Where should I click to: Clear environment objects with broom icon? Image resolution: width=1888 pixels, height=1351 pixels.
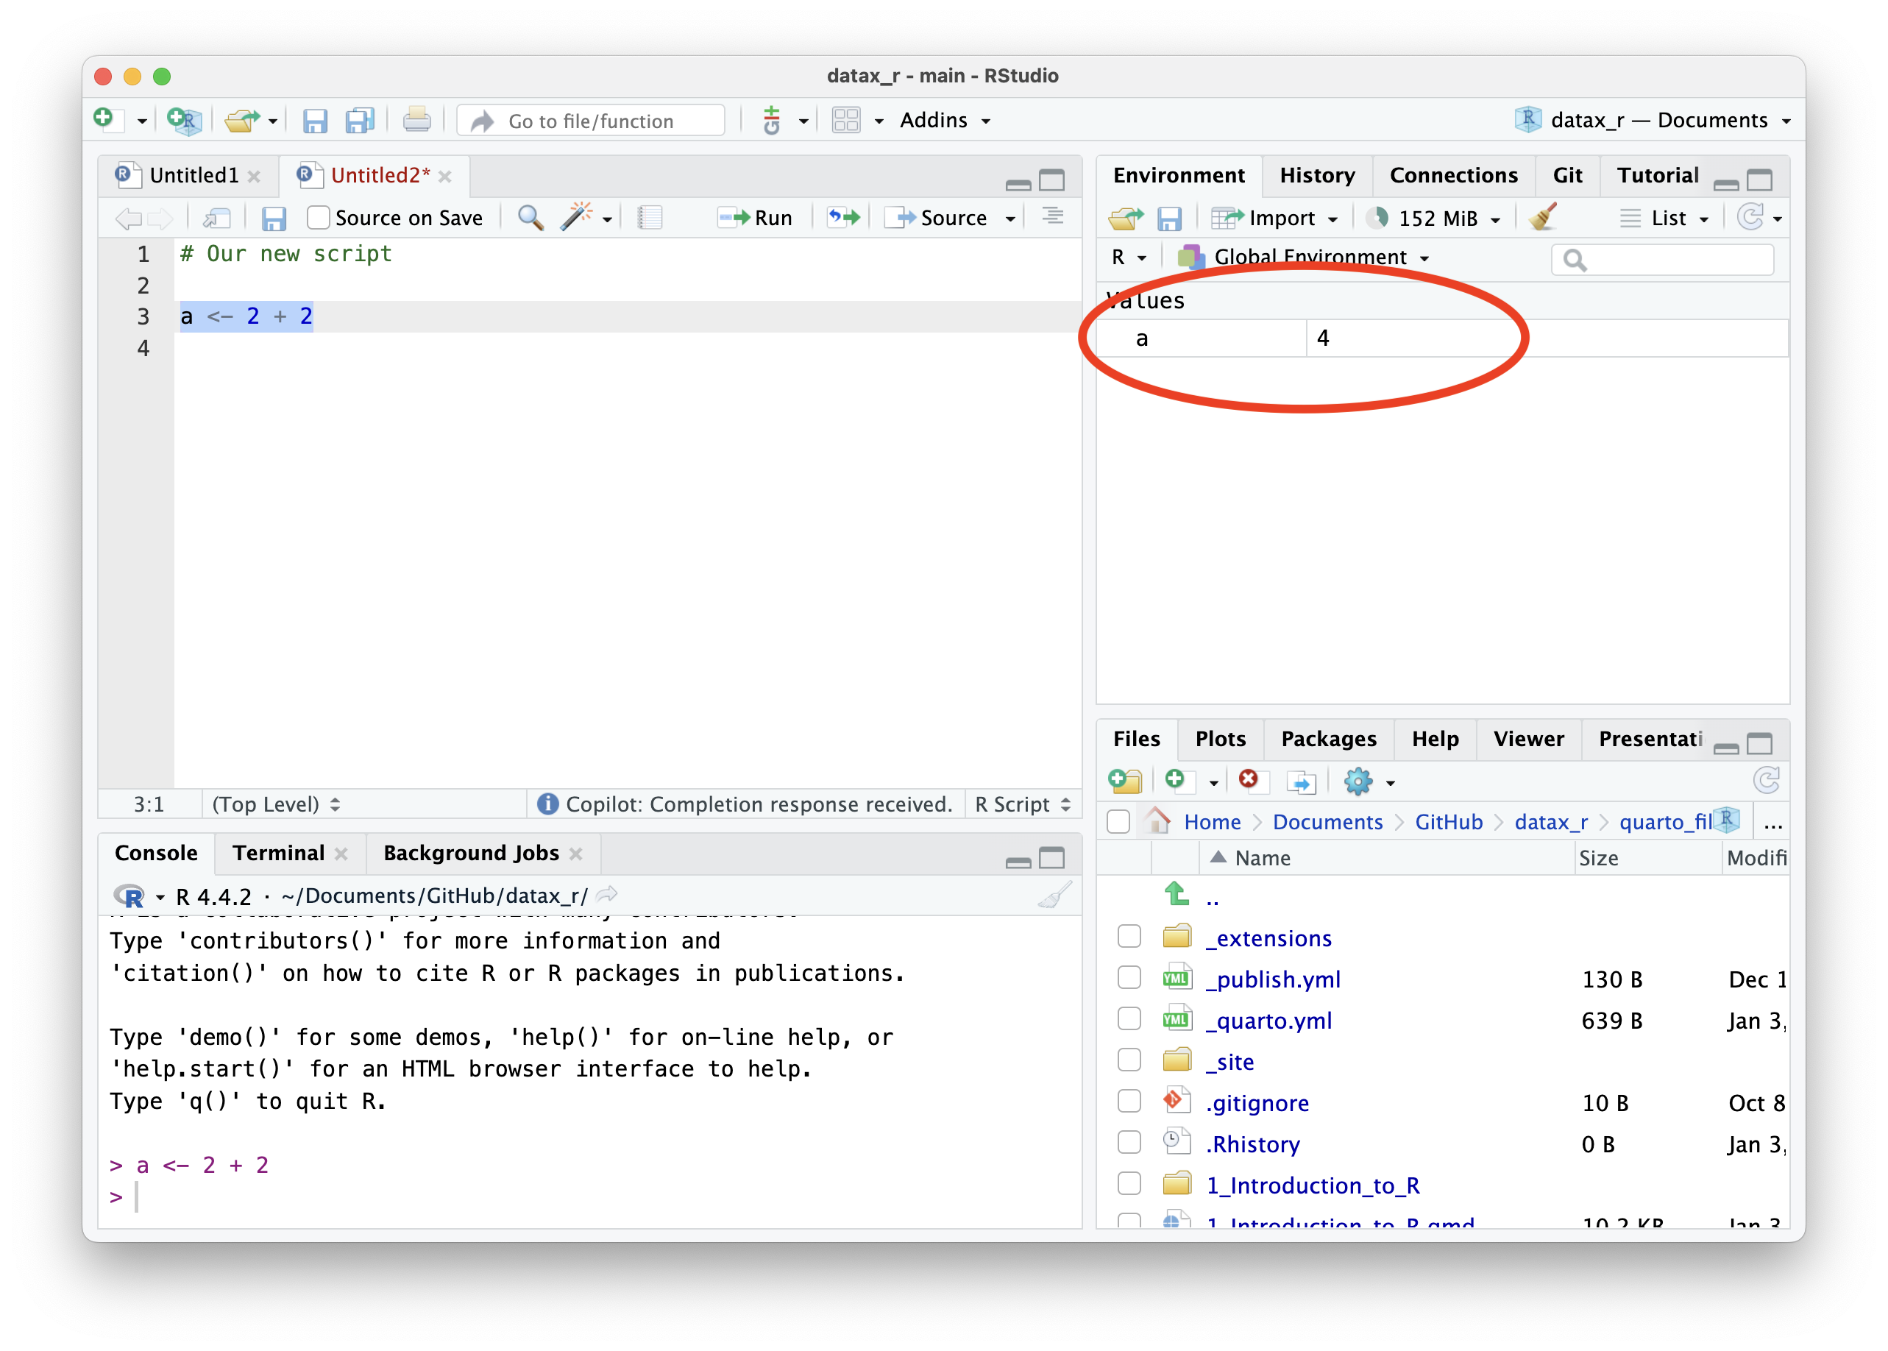coord(1543,218)
